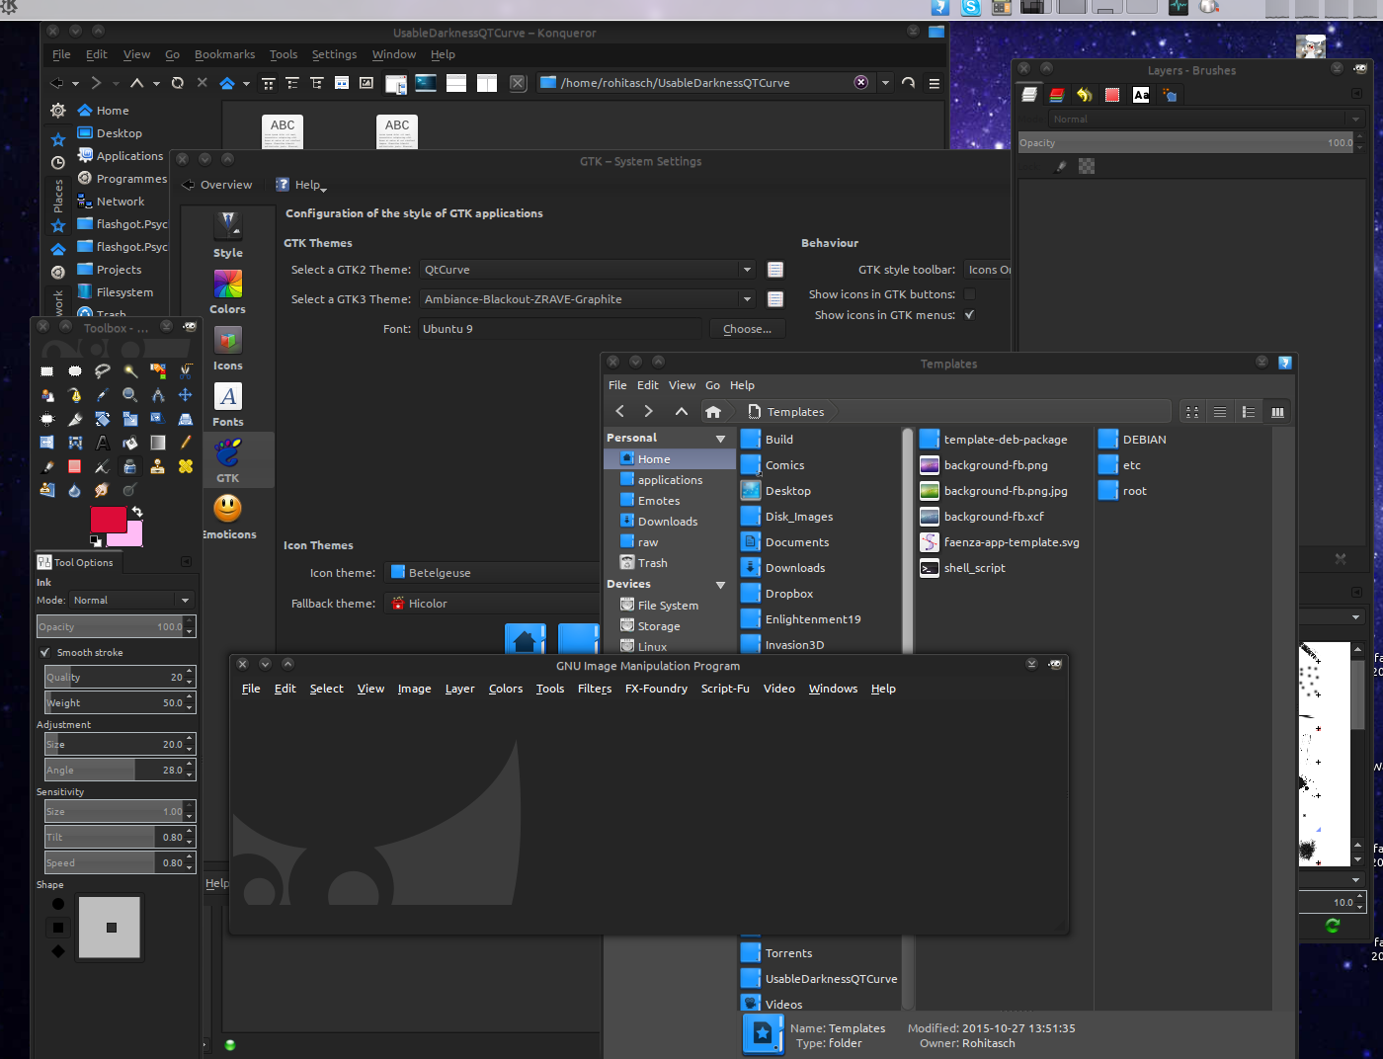The image size is (1383, 1059).
Task: Choose the Pencil tool in Toolbox
Action: click(x=186, y=443)
